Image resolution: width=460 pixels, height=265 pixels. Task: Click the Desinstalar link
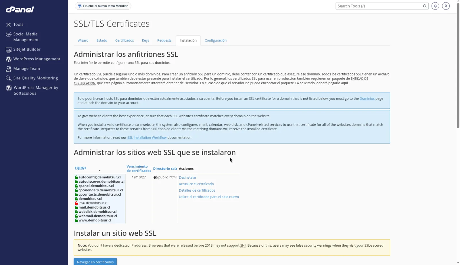pyautogui.click(x=187, y=178)
